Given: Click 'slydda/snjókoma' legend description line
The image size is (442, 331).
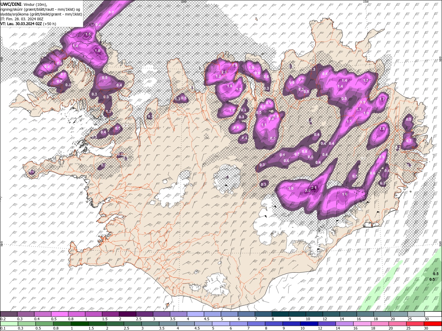Looking at the screenshot, I should tap(41, 14).
